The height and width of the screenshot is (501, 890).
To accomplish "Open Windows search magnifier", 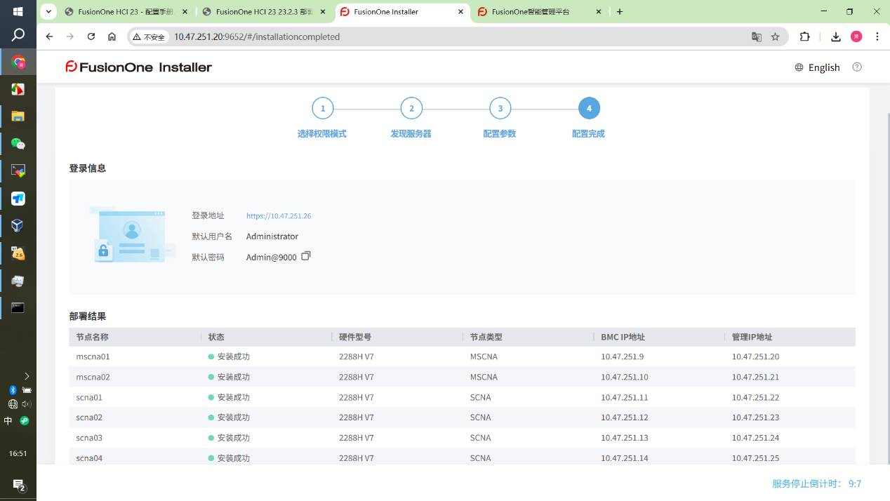I will point(18,35).
